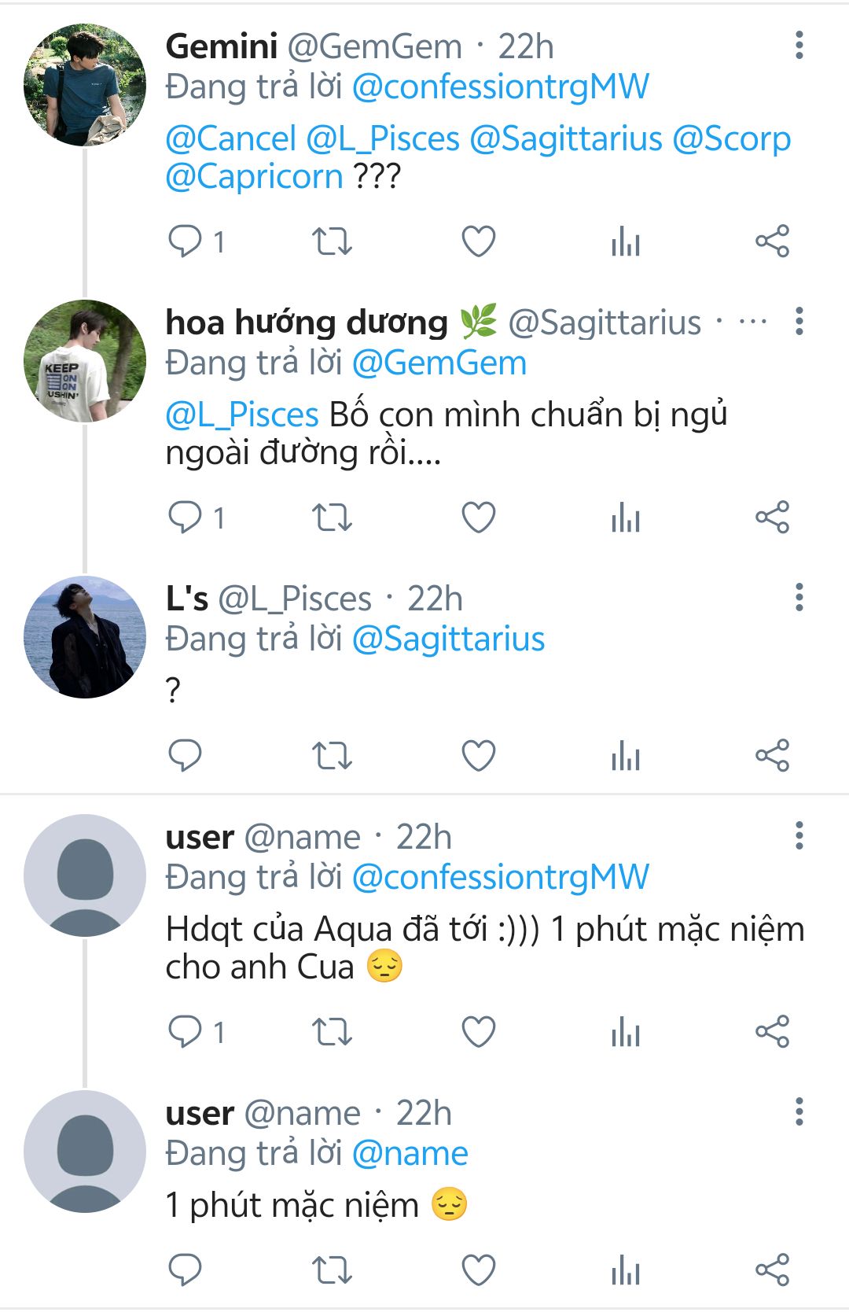Open the L's profile avatar
The width and height of the screenshot is (849, 1312).
[x=85, y=637]
